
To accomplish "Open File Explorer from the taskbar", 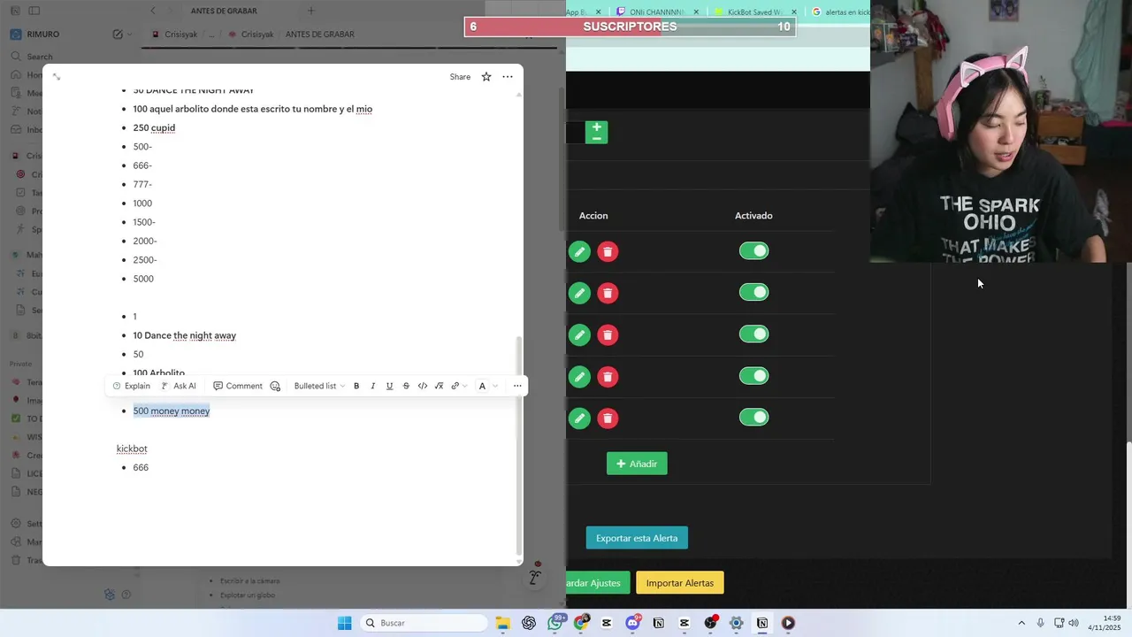I will [502, 623].
